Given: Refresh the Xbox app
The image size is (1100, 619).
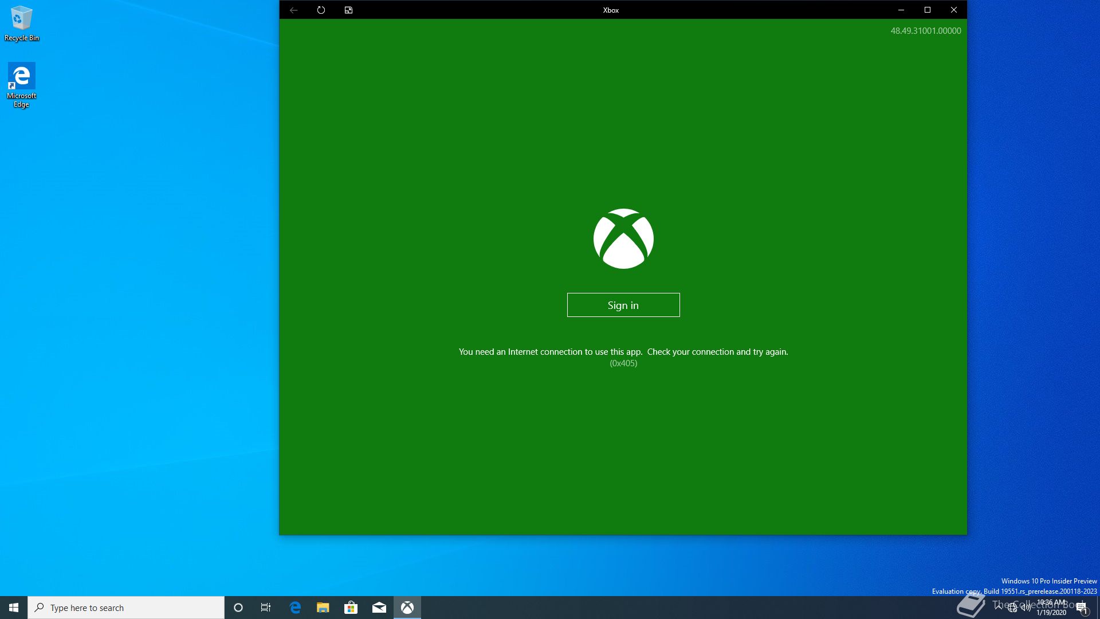Looking at the screenshot, I should pos(321,10).
